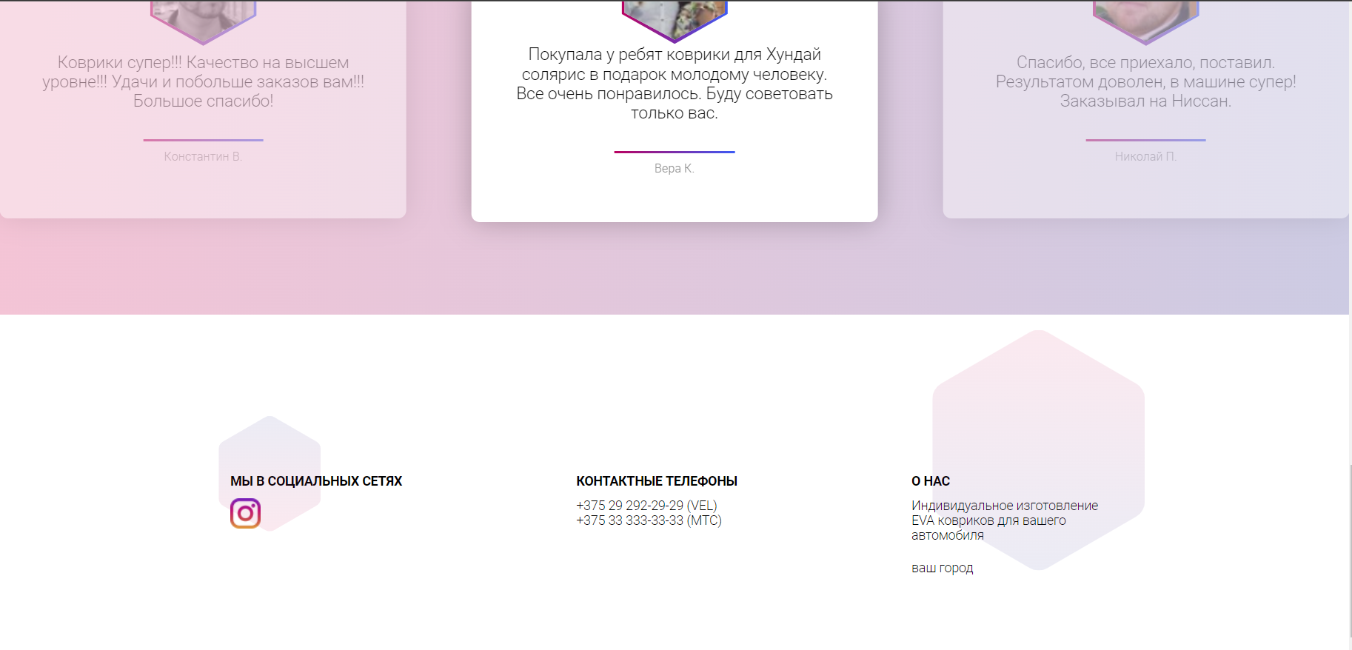The width and height of the screenshot is (1352, 650).
Task: Click 'Индивидуальное изготовление EVA ковриков' description
Action: [1005, 520]
